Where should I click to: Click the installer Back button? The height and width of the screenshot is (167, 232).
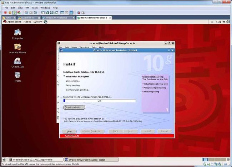[116, 131]
